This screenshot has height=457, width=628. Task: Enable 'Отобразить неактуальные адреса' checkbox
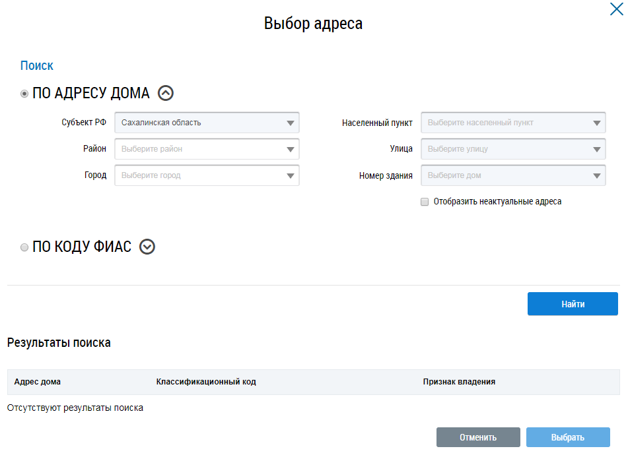click(425, 202)
